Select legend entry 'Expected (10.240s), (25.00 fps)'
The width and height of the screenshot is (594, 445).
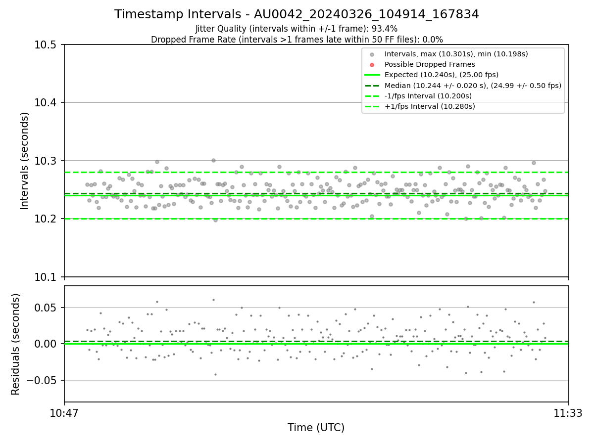pyautogui.click(x=442, y=75)
